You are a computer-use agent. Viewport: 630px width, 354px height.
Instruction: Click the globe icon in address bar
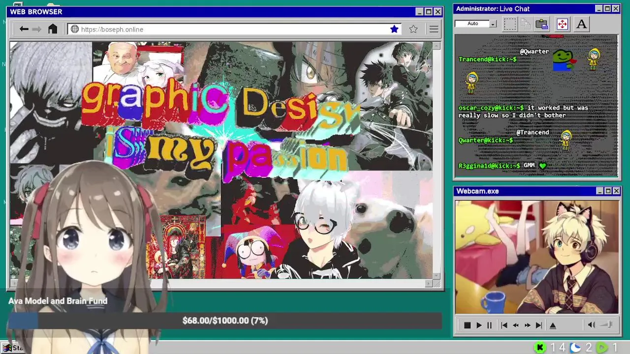(75, 29)
